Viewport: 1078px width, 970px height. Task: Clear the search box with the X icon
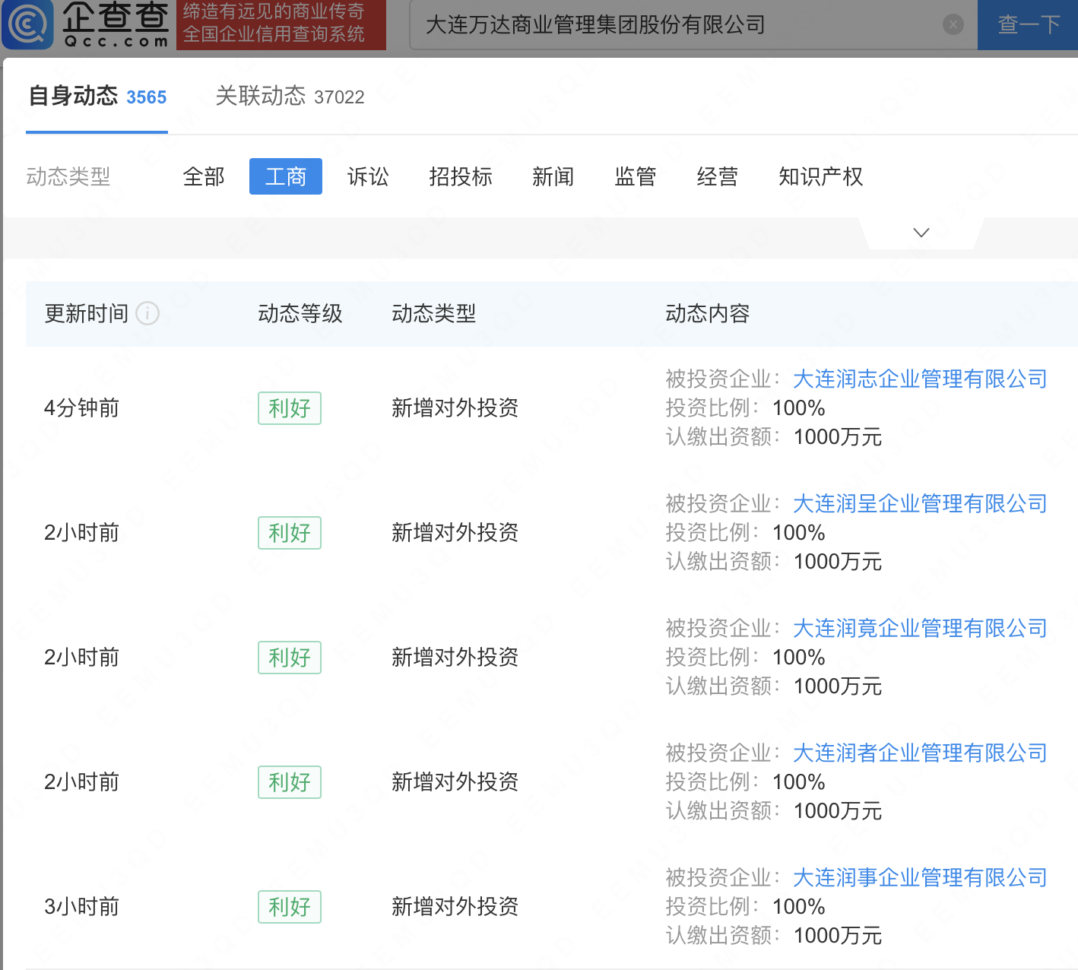point(953,25)
